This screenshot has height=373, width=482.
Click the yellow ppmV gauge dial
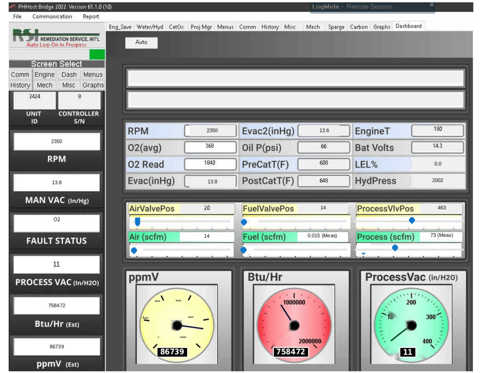(177, 325)
